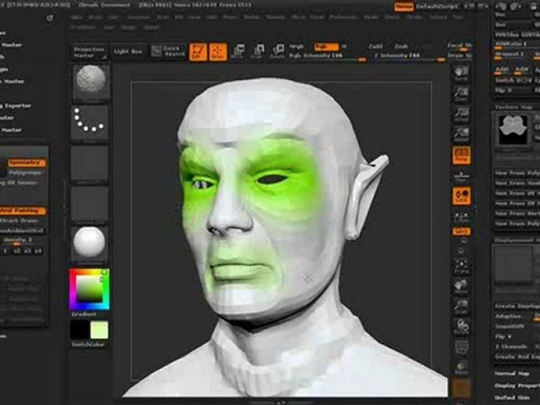Click Create DispMap button
Image resolution: width=540 pixels, height=405 pixels.
click(517, 306)
